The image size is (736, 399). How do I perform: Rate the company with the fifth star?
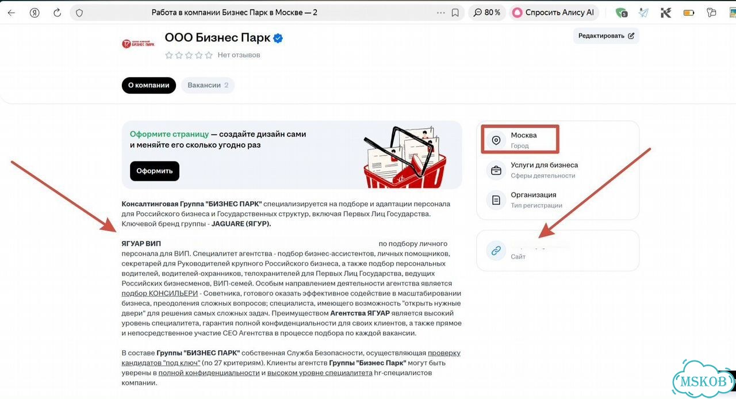pos(208,55)
